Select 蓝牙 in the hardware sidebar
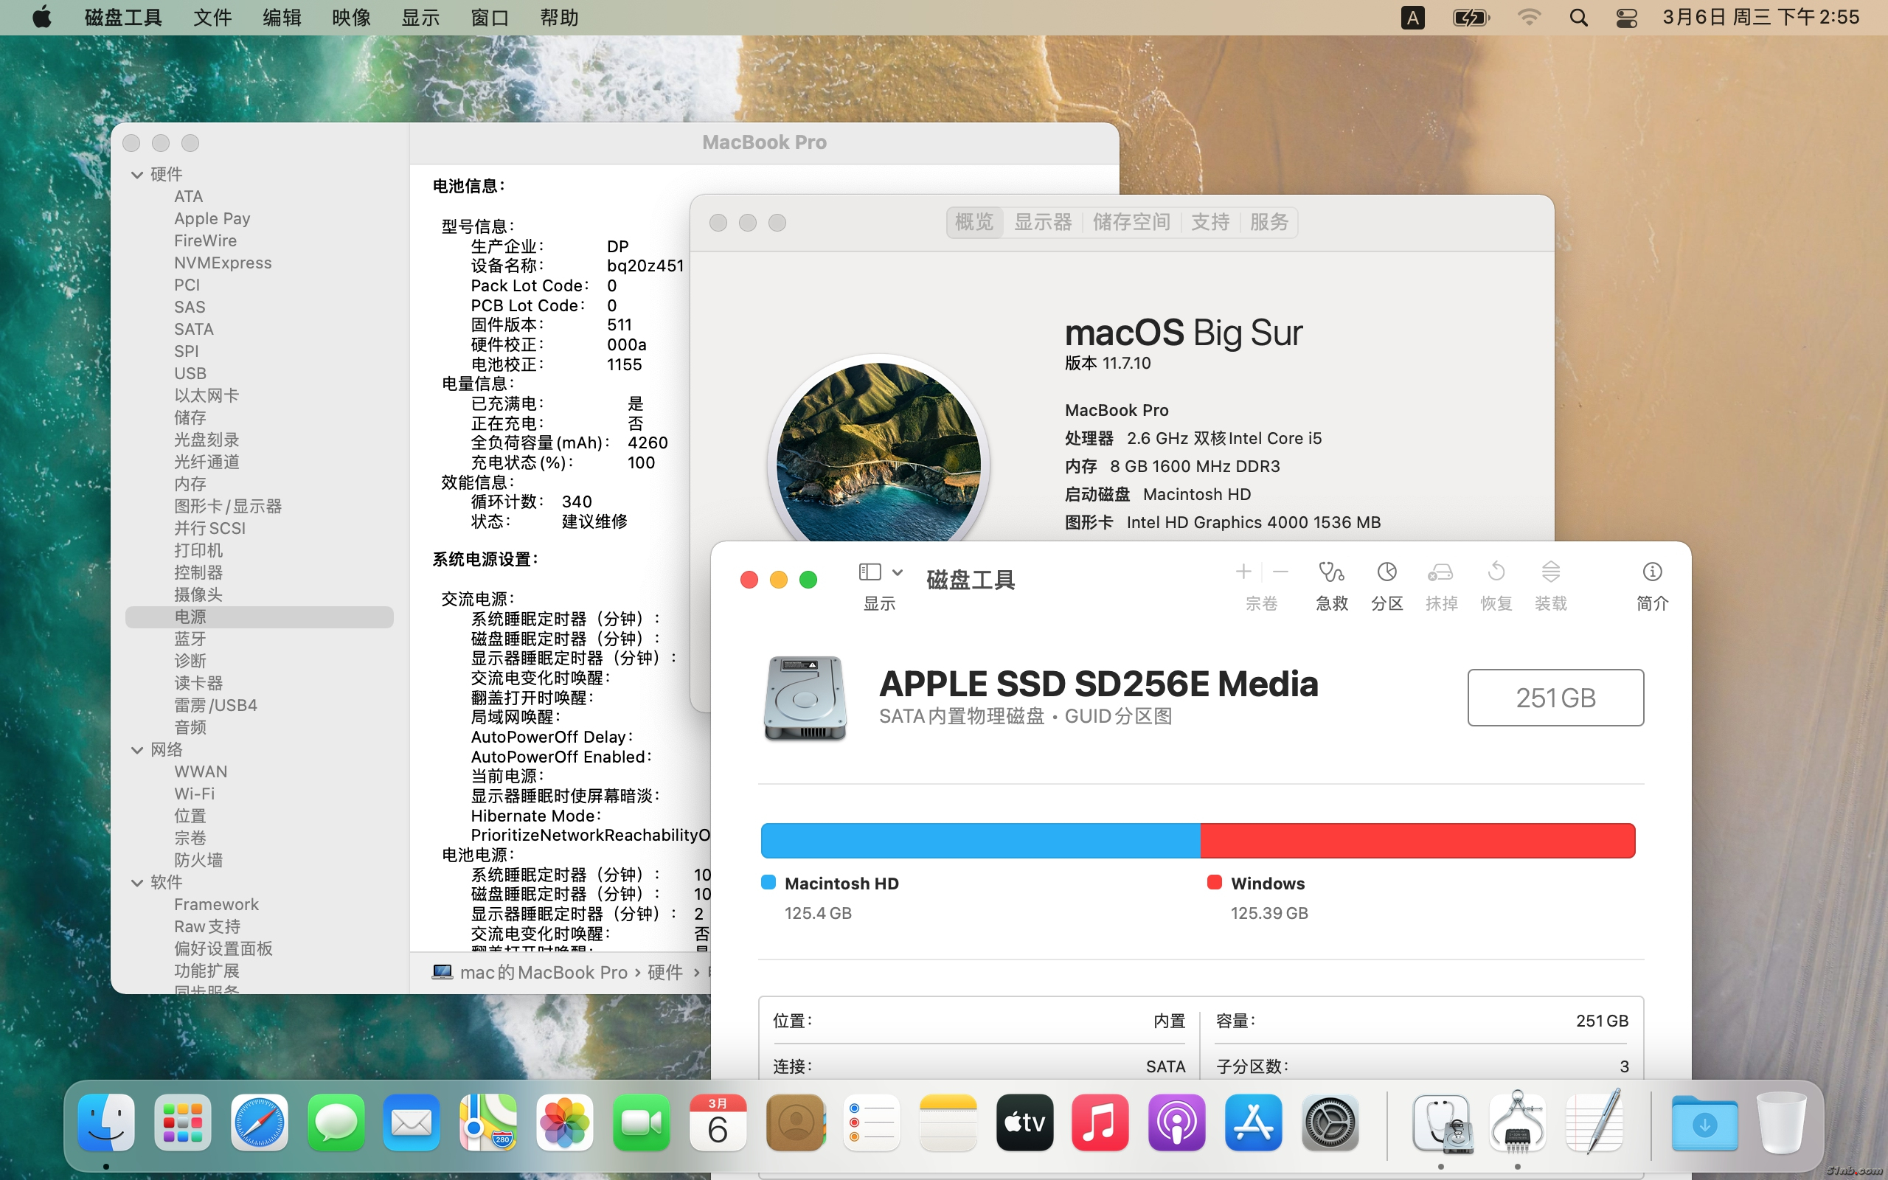 pos(190,639)
